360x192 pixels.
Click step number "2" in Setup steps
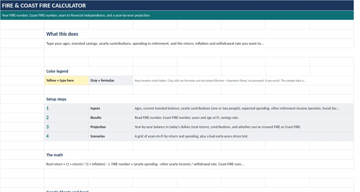click(67, 118)
